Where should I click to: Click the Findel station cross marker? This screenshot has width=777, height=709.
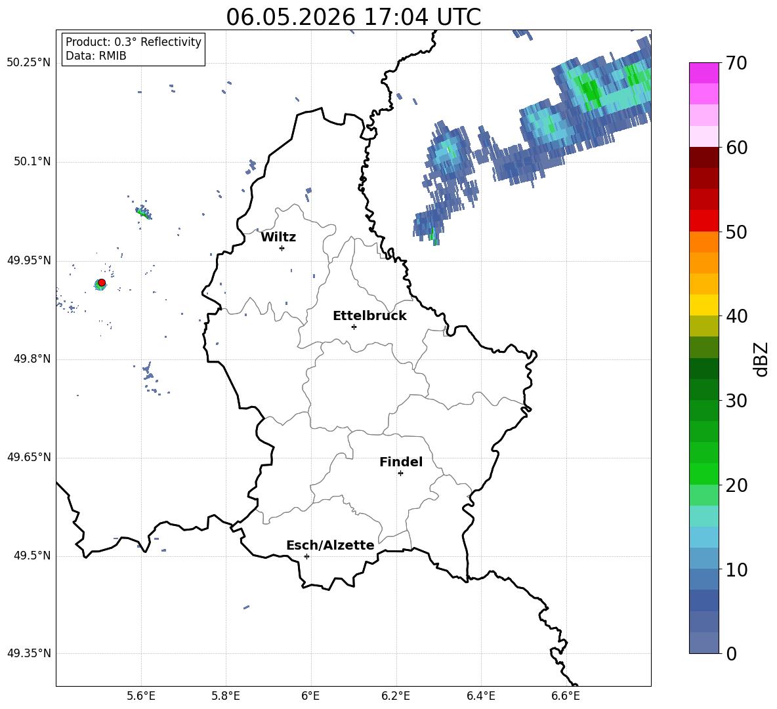[x=400, y=474]
